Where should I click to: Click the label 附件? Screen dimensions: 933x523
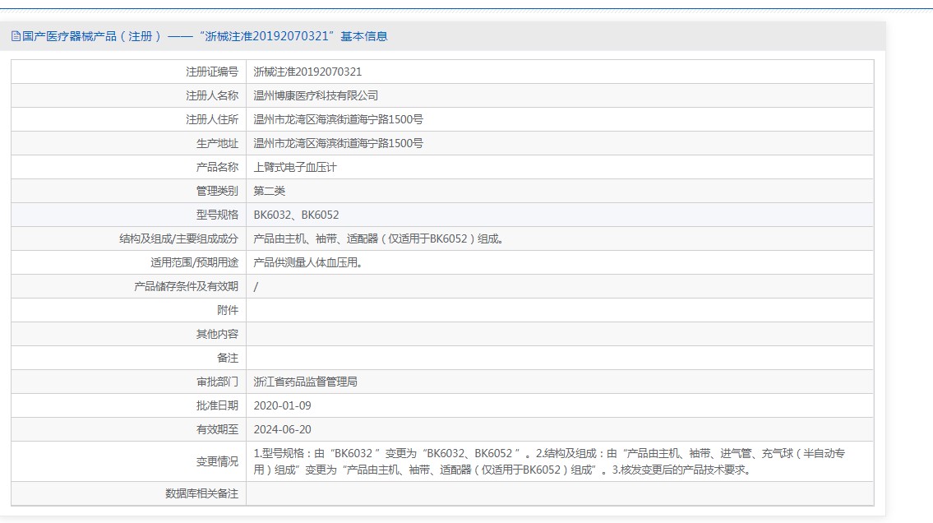(228, 310)
